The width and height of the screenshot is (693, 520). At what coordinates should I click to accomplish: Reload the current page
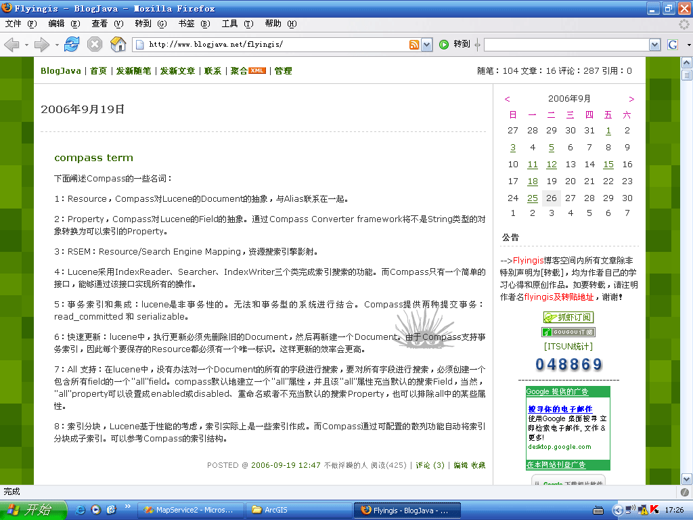(x=72, y=44)
